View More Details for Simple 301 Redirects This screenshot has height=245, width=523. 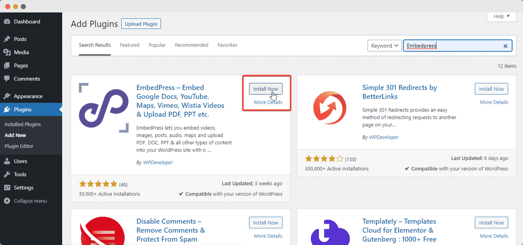coord(494,102)
